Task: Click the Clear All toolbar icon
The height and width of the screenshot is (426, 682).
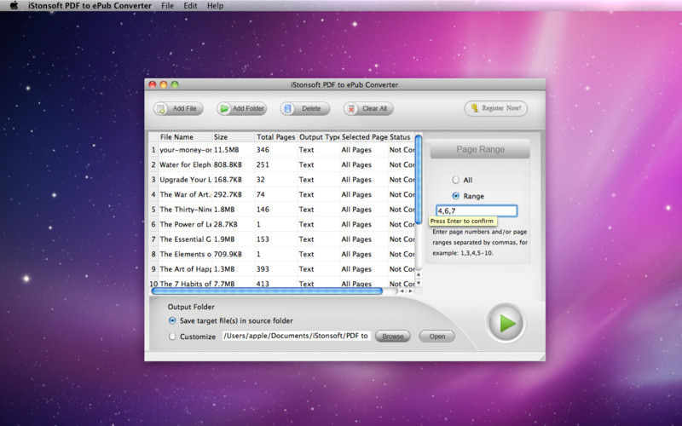Action: [352, 109]
